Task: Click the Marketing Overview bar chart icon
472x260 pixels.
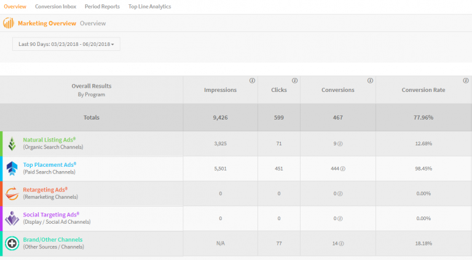Action: 9,23
